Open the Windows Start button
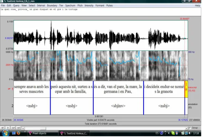This screenshot has height=137, width=203. click(x=5, y=133)
